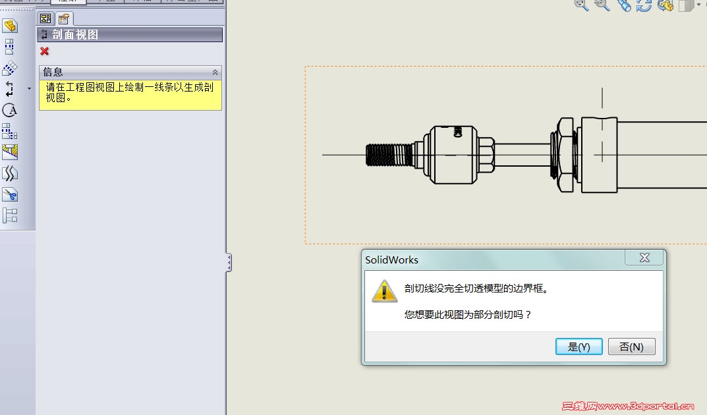
Task: Collapse the 信息 message section
Action: pyautogui.click(x=215, y=72)
